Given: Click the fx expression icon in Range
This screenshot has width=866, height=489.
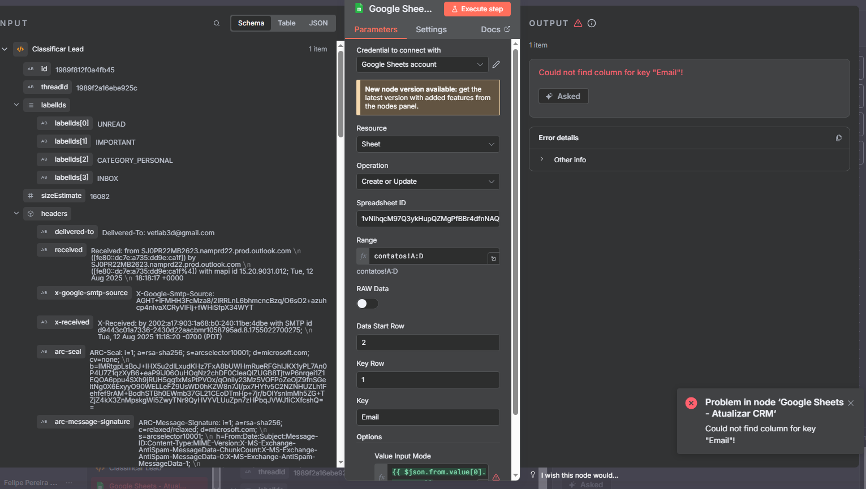Looking at the screenshot, I should [x=363, y=256].
